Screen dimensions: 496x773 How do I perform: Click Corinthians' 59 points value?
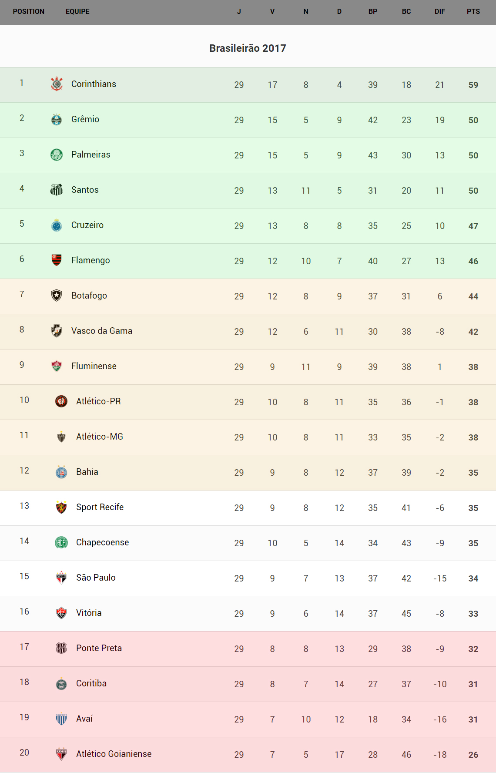tap(473, 85)
